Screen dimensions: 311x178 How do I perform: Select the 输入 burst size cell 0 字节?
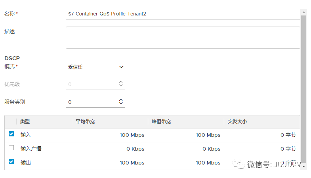click(288, 135)
